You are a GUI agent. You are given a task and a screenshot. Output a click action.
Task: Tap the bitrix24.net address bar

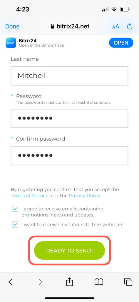[70, 26]
